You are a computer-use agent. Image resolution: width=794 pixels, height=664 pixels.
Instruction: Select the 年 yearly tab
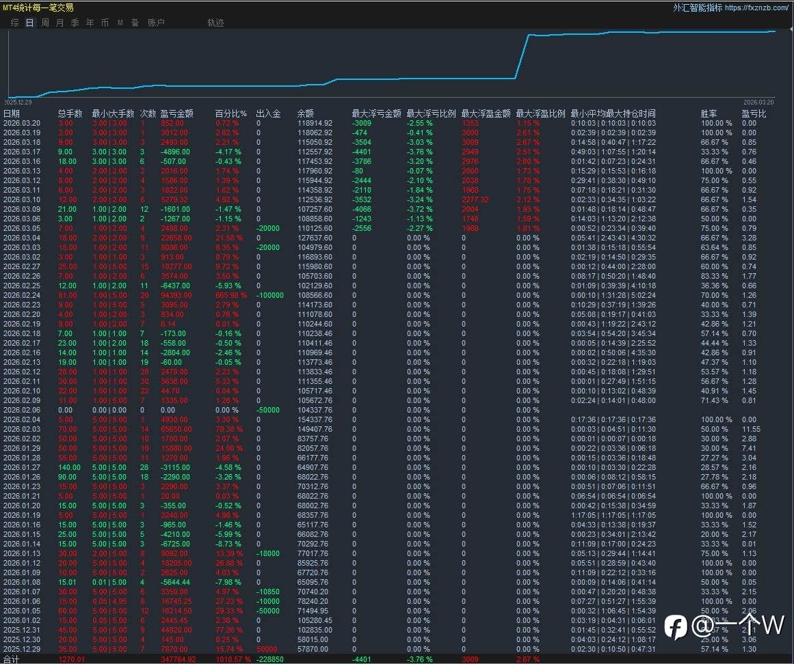[x=90, y=23]
